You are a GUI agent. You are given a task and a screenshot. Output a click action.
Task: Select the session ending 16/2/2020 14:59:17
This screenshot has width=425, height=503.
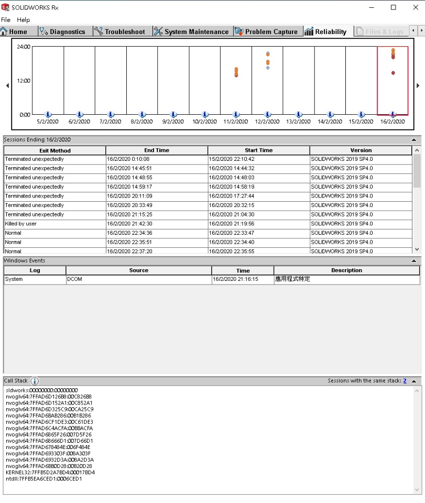point(208,187)
